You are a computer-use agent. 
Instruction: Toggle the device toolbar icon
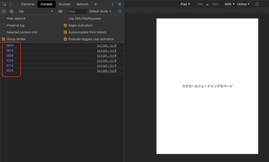[x=11, y=4]
